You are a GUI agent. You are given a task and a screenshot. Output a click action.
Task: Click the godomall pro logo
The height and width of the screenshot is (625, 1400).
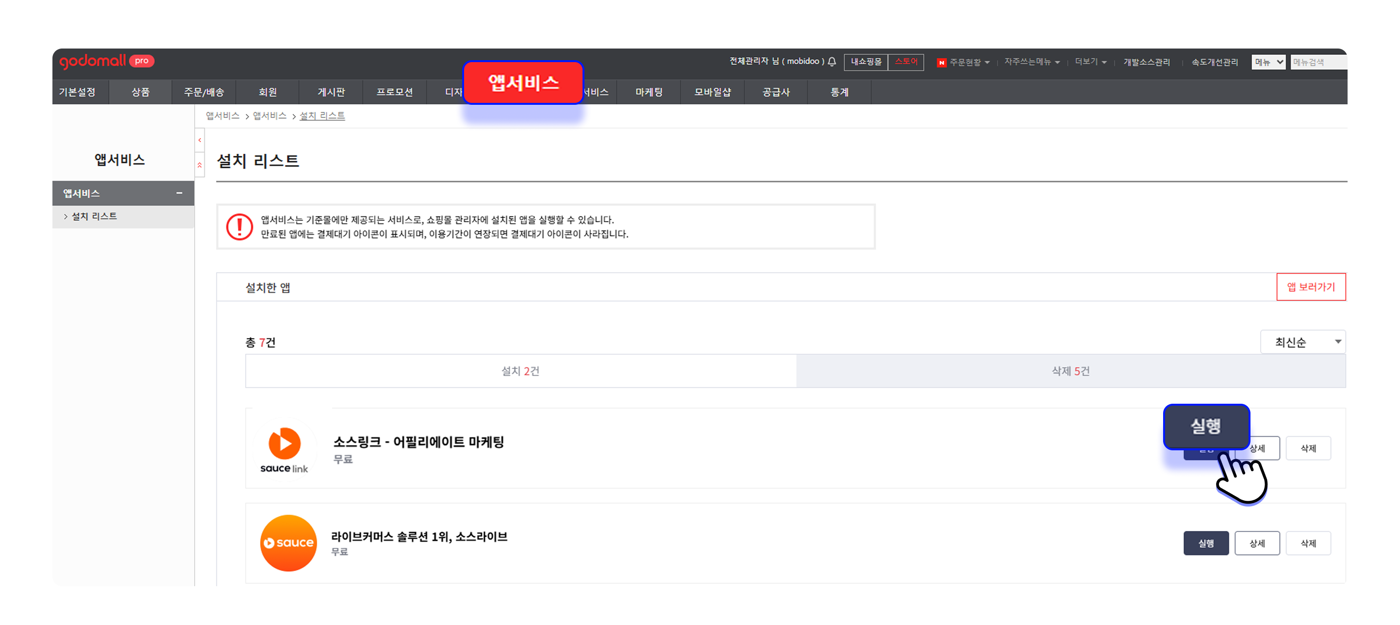coord(106,61)
